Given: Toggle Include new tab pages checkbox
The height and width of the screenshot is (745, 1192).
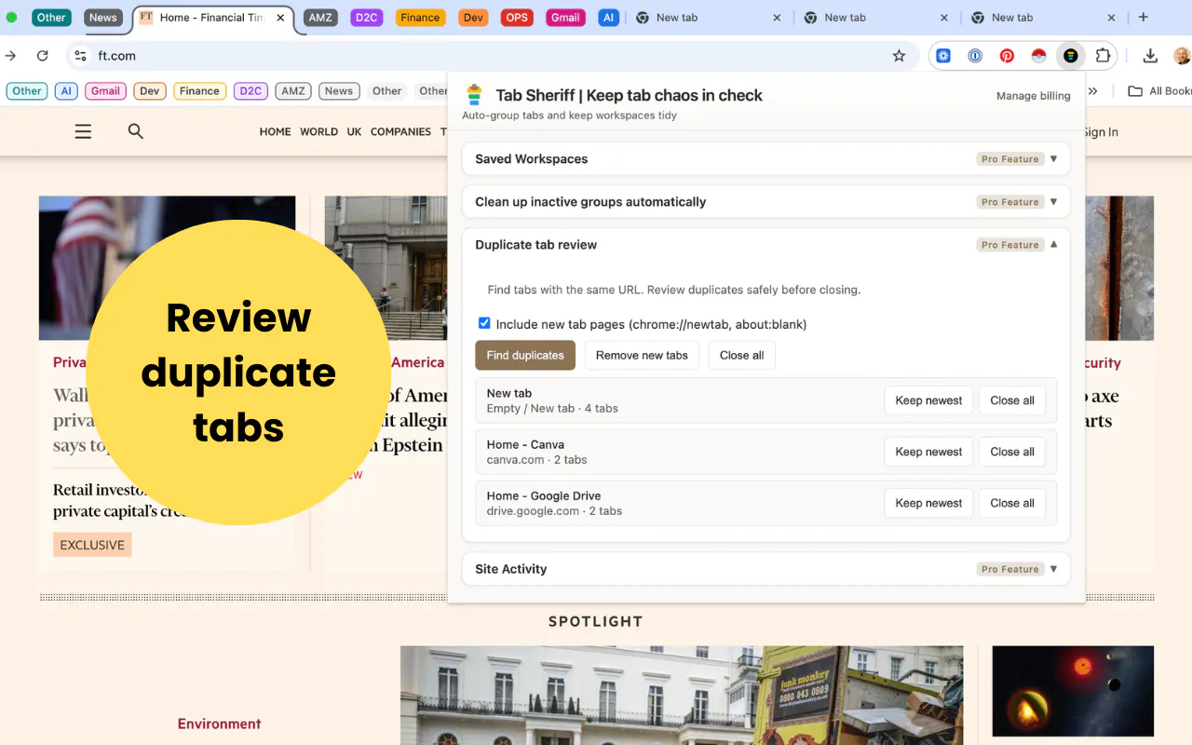Looking at the screenshot, I should [484, 323].
